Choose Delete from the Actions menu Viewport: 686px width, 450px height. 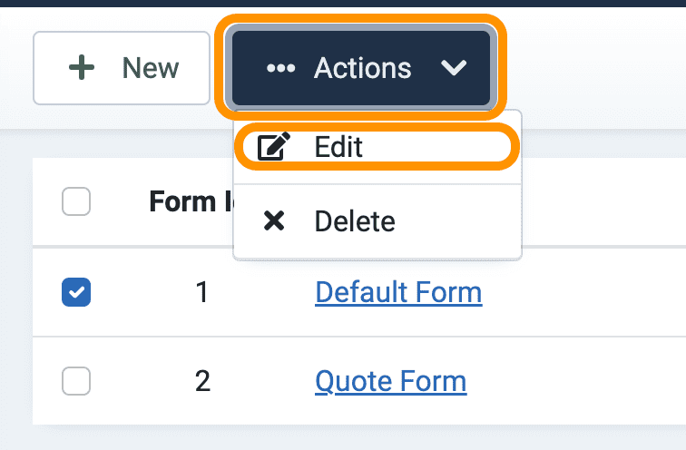click(x=377, y=220)
